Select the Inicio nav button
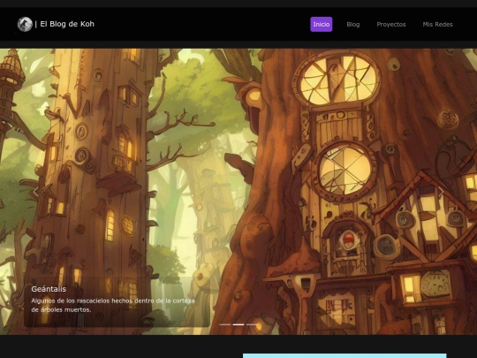Screen dimensions: 477x358 point(322,25)
